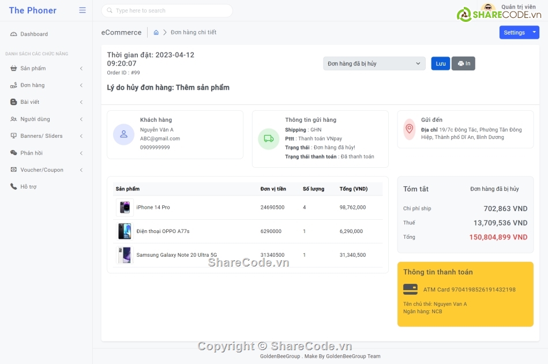Click the Ngân hàng: NCB text
Image resolution: width=548 pixels, height=364 pixels.
coord(422,312)
